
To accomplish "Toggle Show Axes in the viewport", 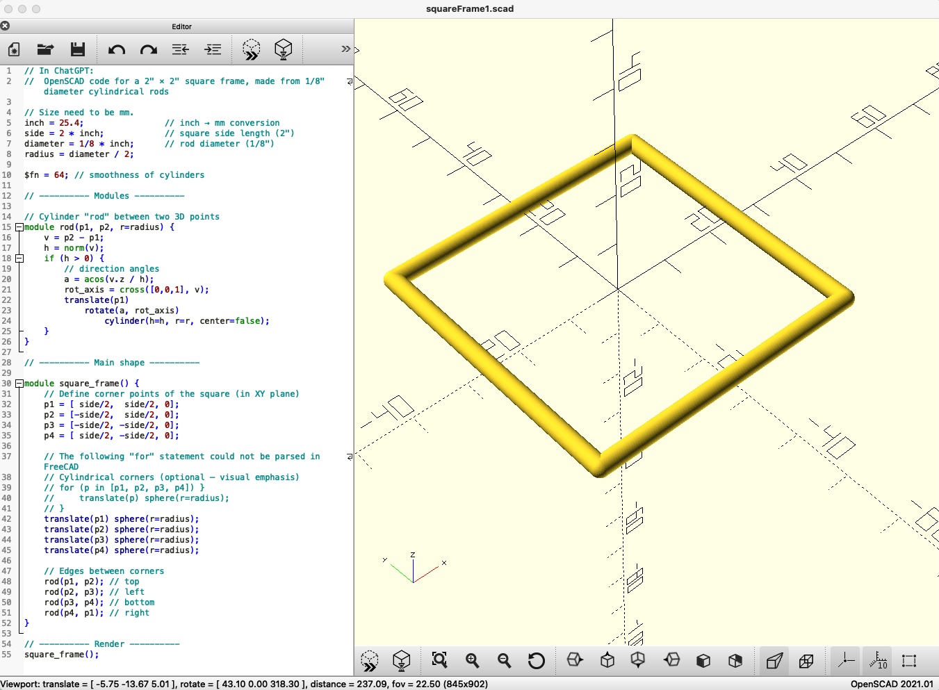I will pyautogui.click(x=846, y=660).
